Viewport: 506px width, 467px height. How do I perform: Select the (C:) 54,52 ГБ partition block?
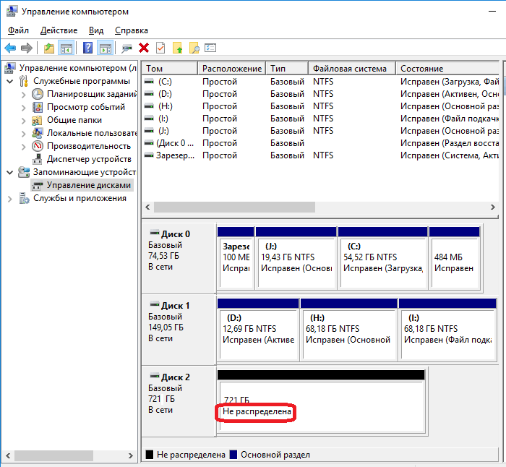[x=382, y=258]
